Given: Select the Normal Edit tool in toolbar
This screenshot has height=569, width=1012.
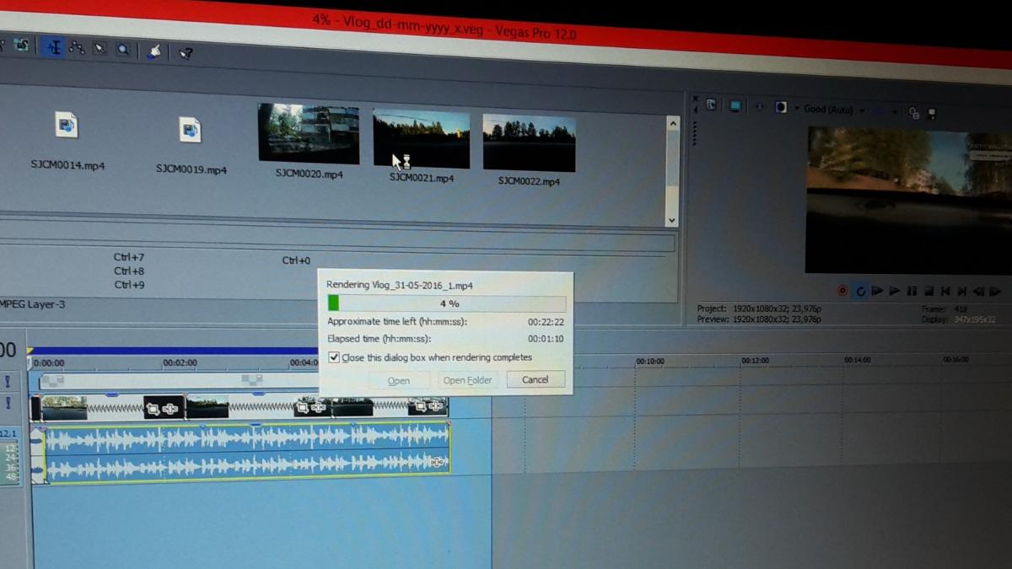Looking at the screenshot, I should [x=53, y=47].
